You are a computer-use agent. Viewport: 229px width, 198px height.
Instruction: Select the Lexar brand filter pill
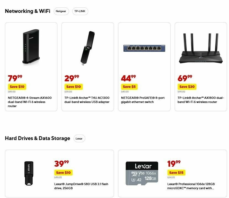point(79,138)
